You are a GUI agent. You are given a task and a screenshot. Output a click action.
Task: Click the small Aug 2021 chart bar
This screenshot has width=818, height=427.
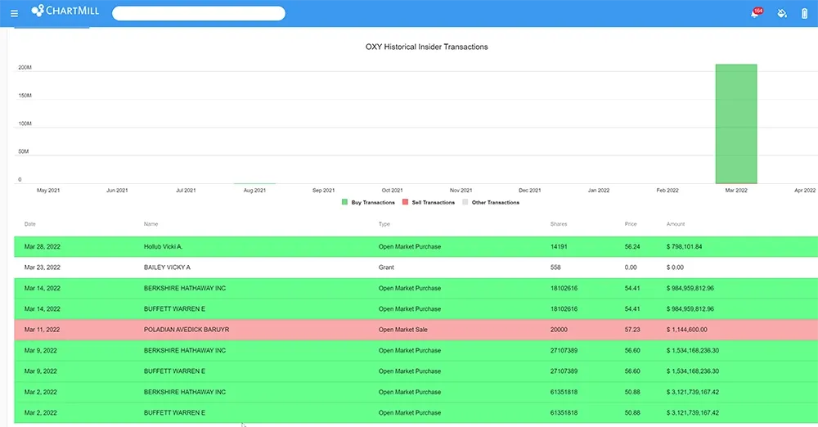click(x=254, y=183)
